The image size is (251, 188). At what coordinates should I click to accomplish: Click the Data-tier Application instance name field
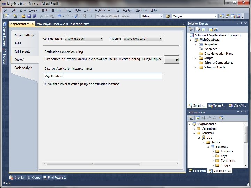pos(103,76)
